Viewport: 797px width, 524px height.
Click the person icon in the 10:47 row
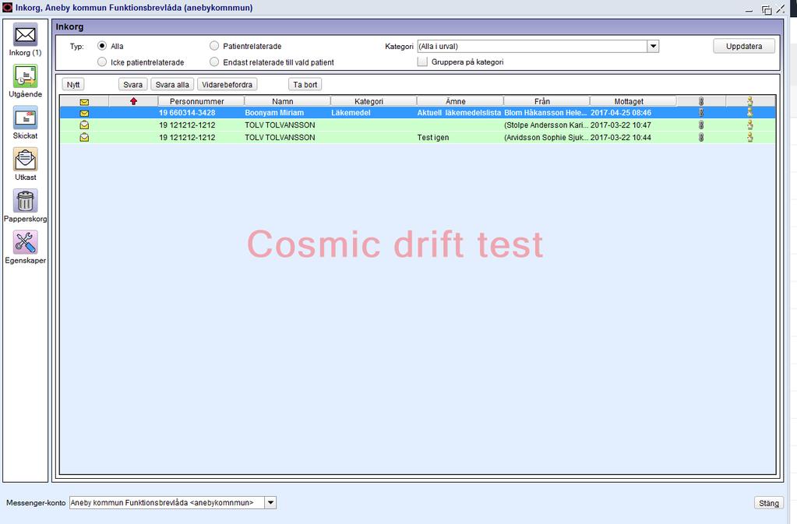click(750, 125)
